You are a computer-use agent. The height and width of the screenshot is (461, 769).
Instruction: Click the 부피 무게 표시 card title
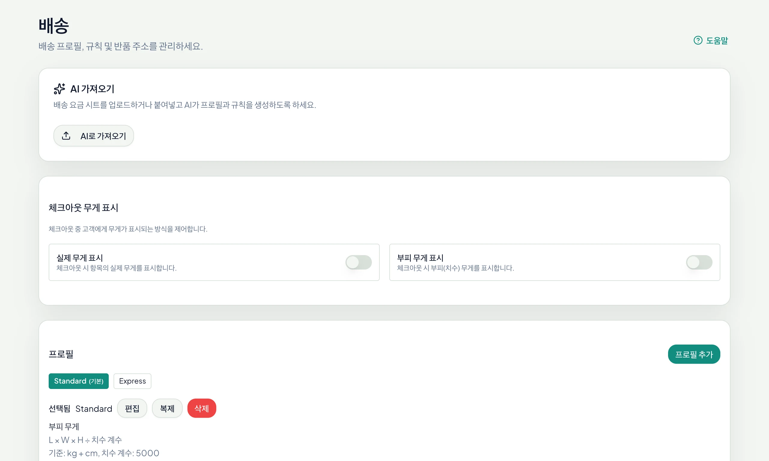tap(420, 258)
